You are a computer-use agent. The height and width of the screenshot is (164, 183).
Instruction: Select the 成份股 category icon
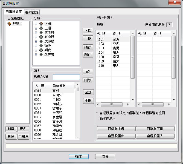click(x=41, y=41)
